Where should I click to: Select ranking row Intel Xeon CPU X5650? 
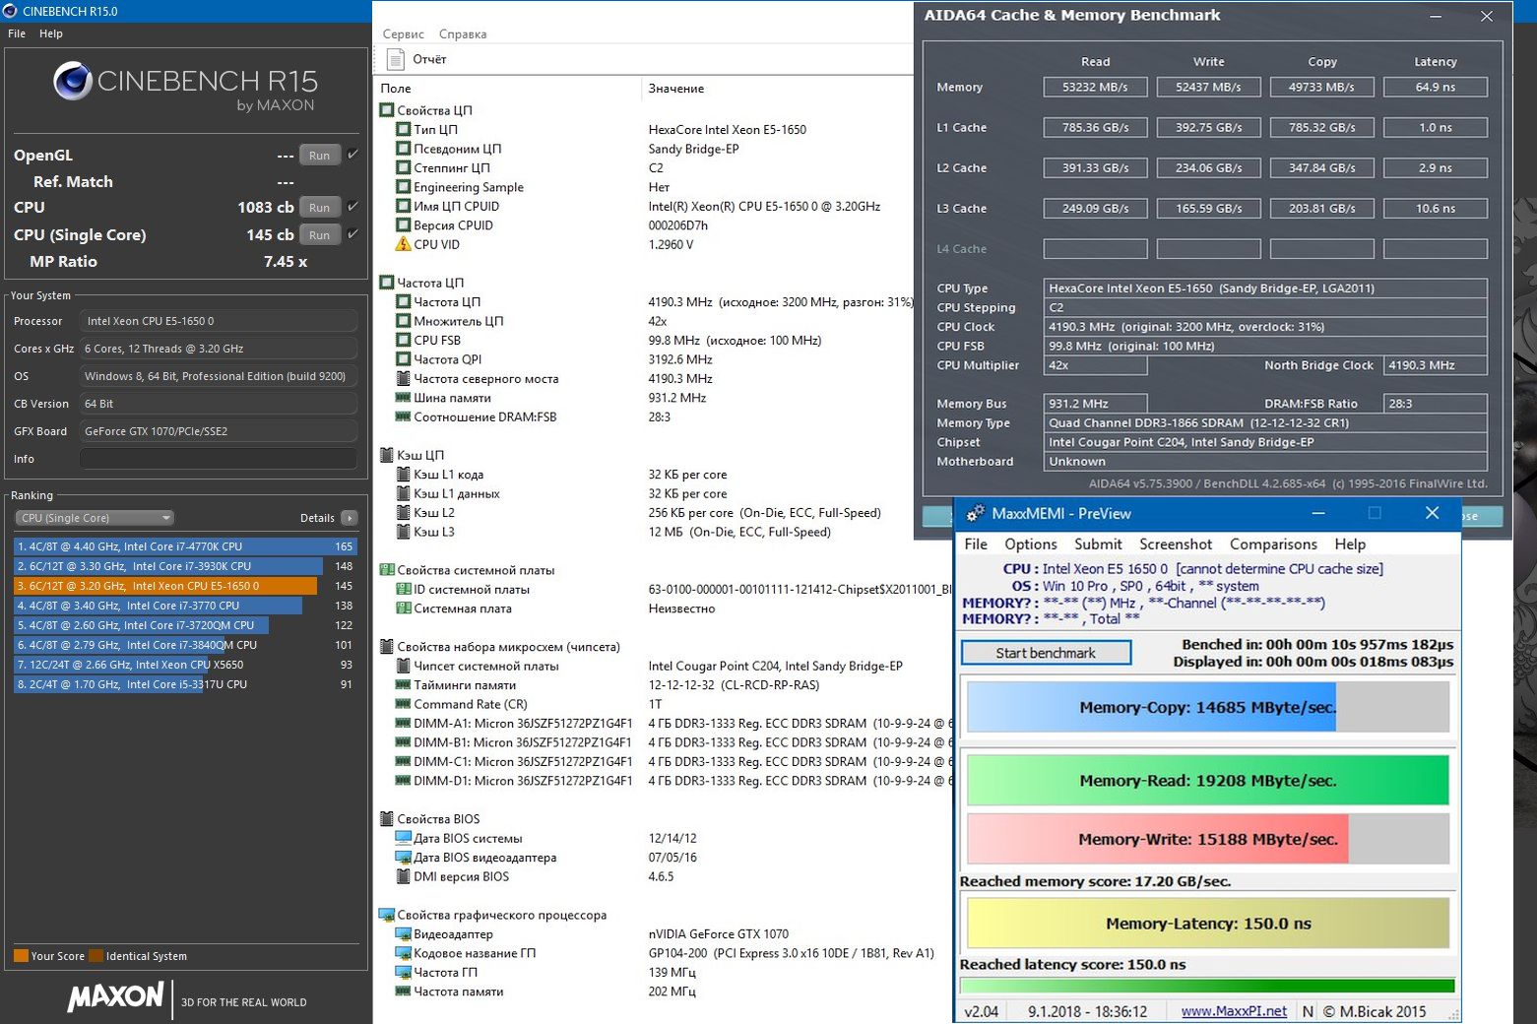[185, 665]
